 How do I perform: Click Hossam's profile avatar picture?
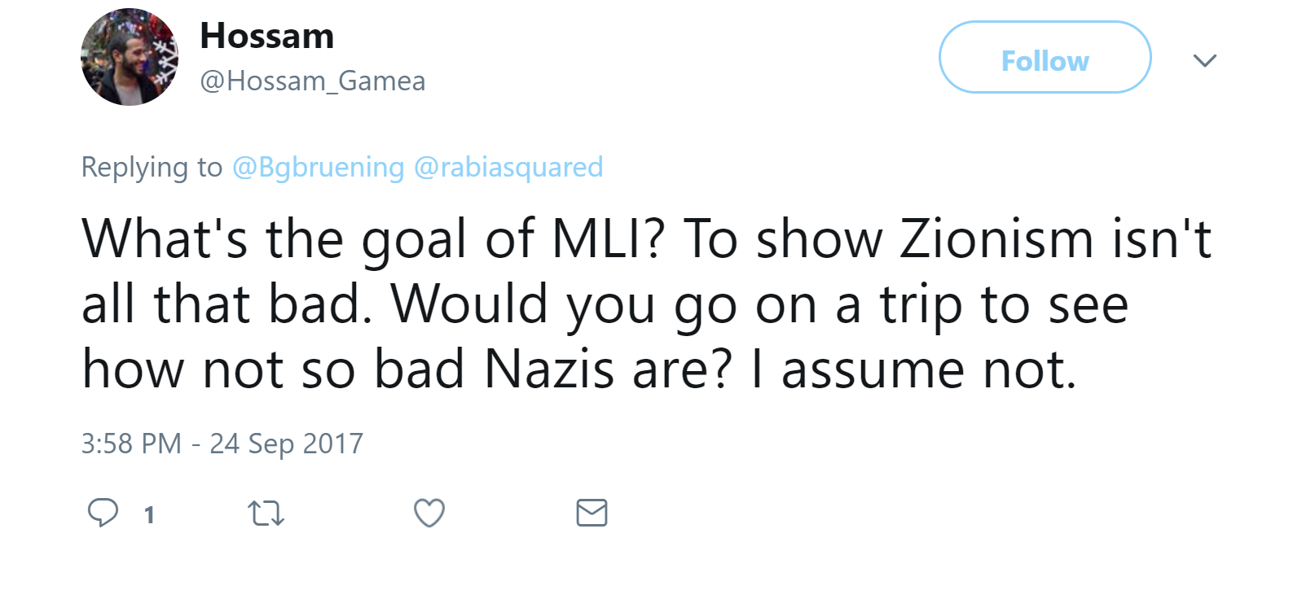point(130,57)
